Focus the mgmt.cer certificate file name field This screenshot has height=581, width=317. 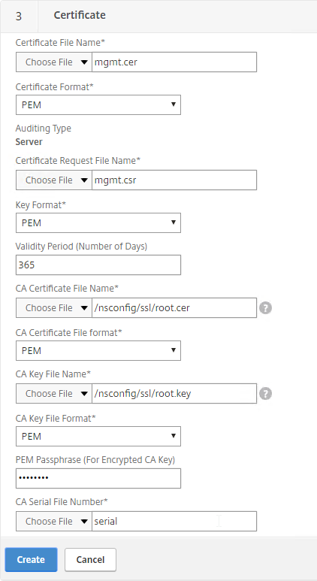[x=174, y=62]
